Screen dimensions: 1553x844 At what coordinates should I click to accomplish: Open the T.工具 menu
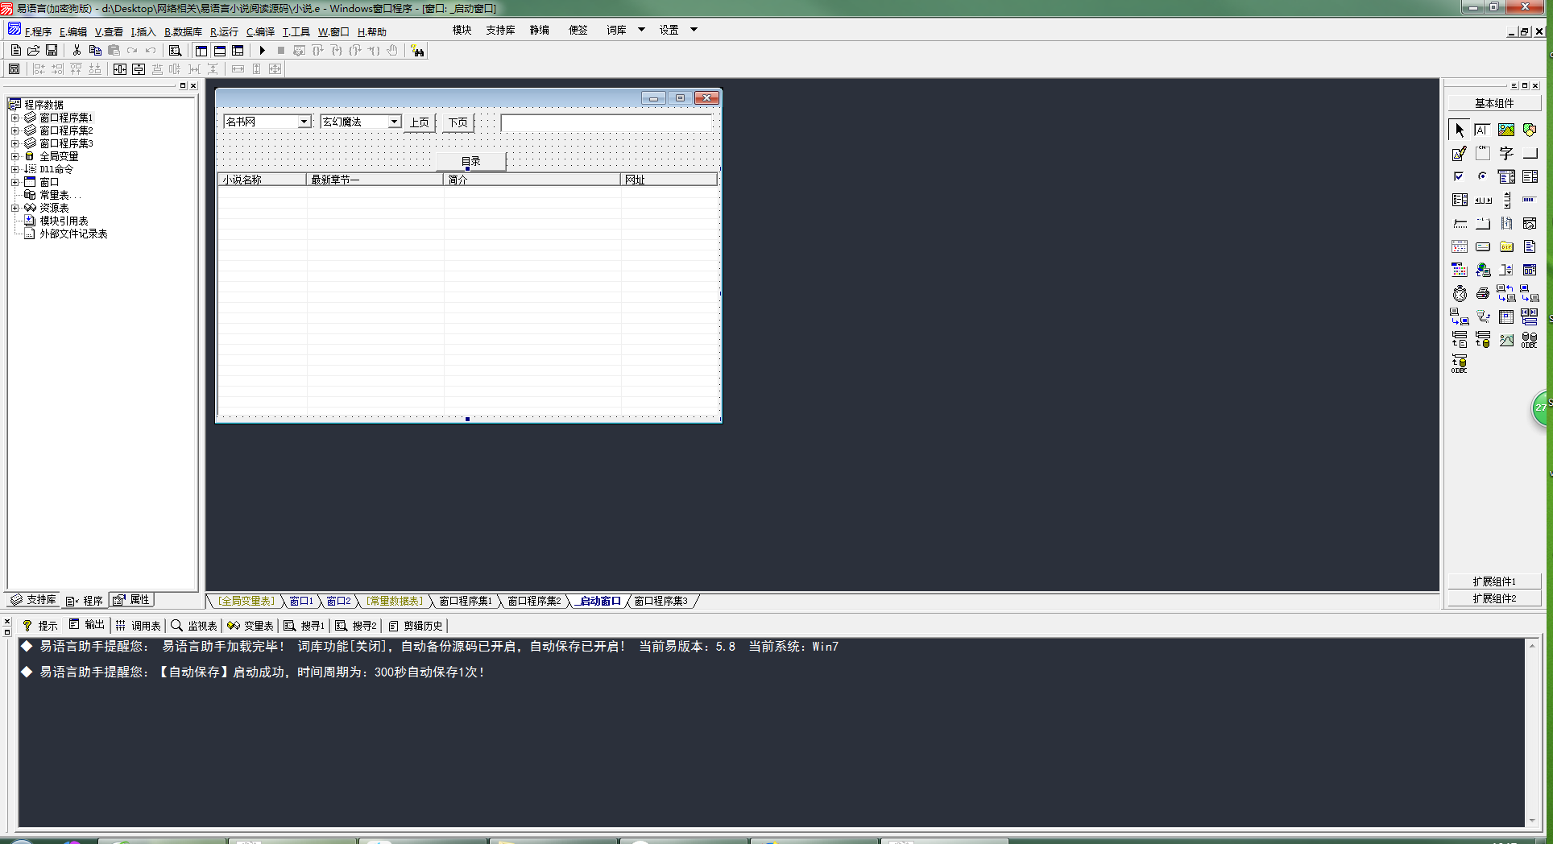pyautogui.click(x=296, y=32)
